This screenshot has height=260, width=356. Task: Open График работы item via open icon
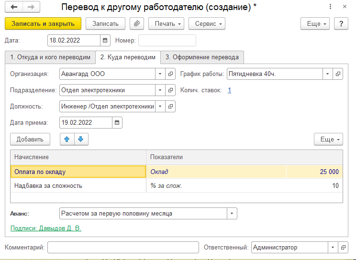(338, 74)
